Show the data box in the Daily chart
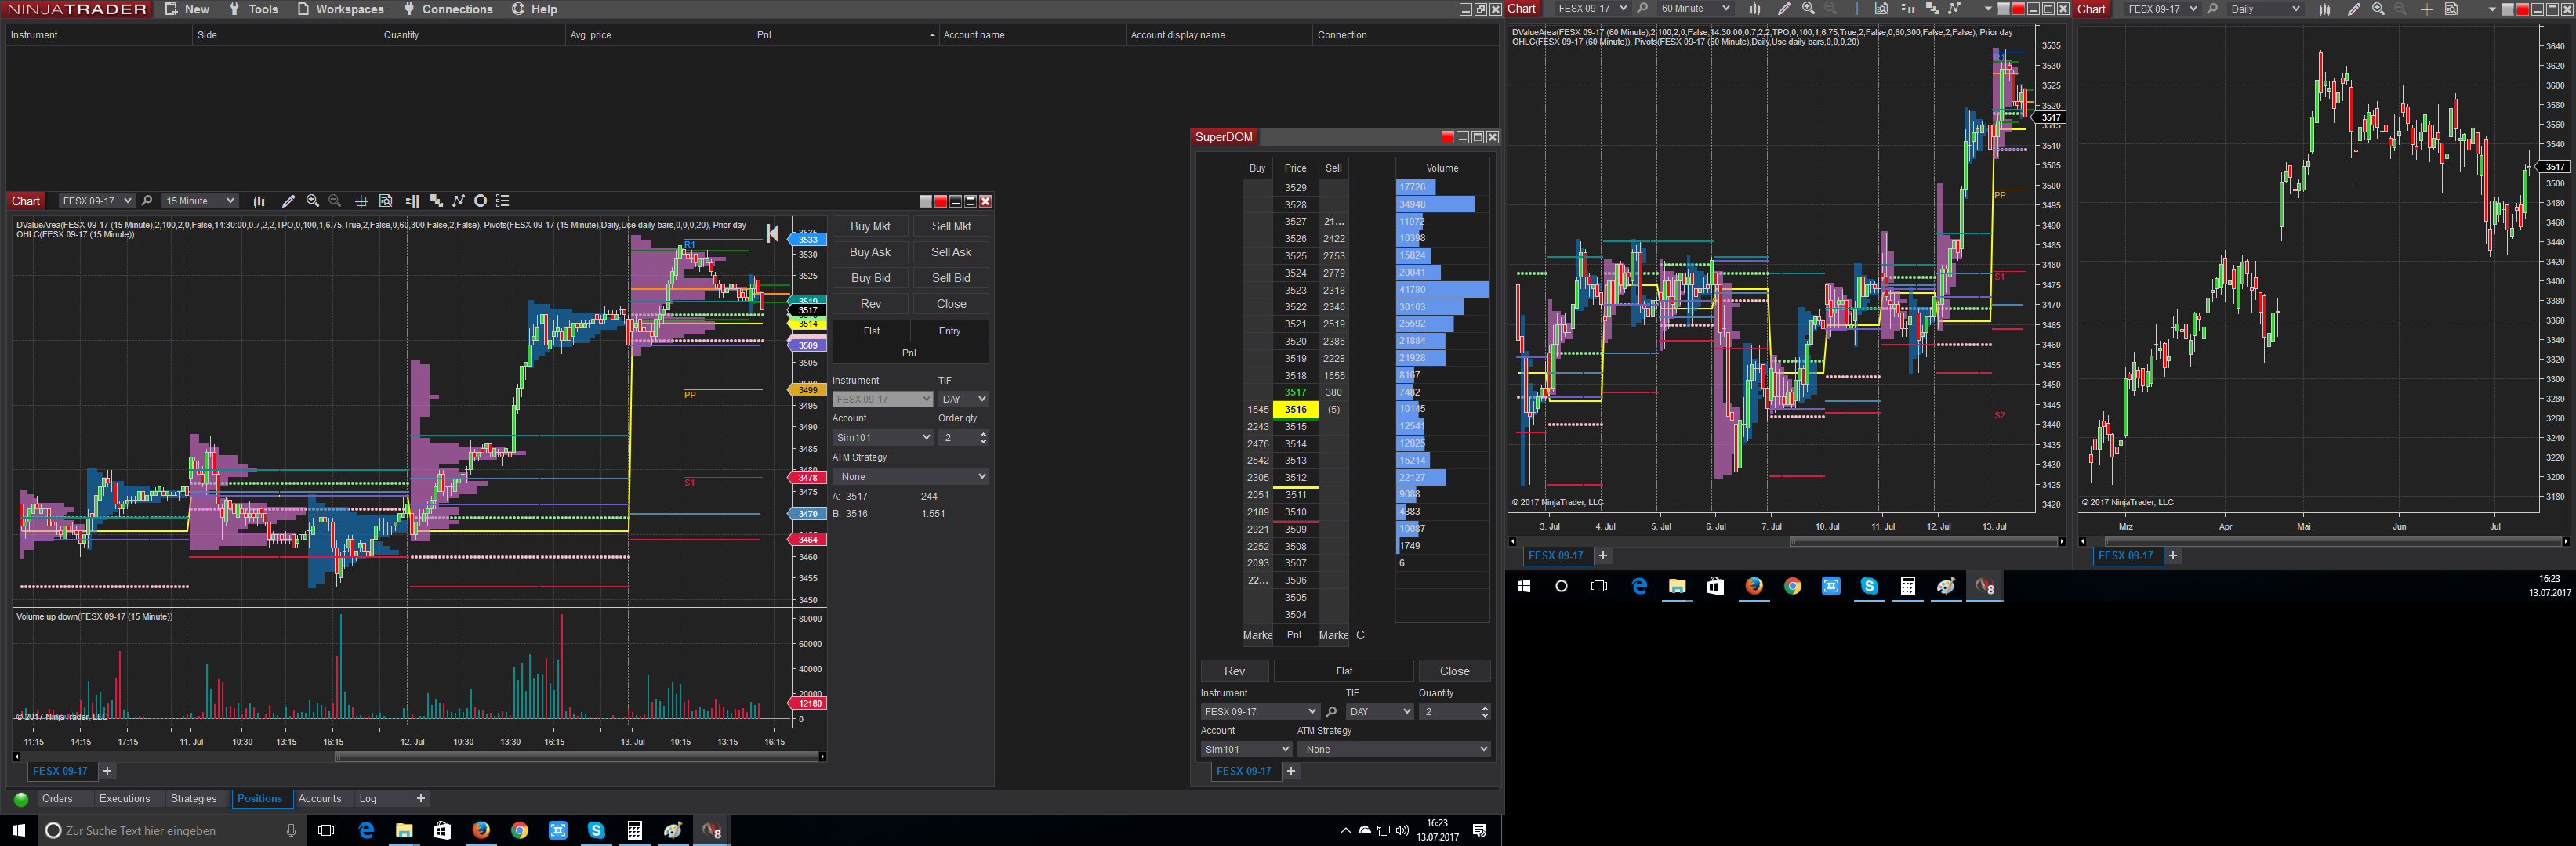The width and height of the screenshot is (2576, 846). pos(2451,9)
